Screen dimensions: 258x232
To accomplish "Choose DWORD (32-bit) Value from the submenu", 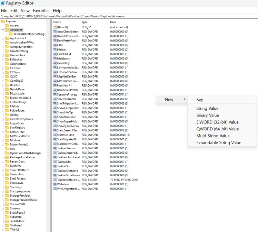I will pos(216,122).
